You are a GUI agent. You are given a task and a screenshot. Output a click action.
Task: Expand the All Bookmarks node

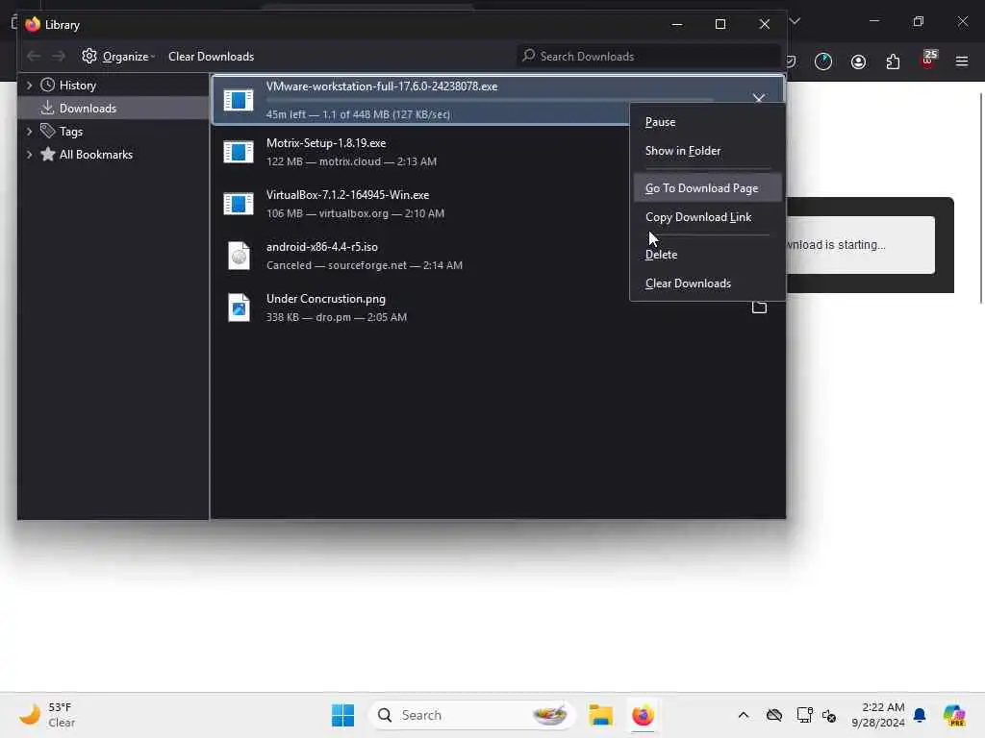click(29, 155)
